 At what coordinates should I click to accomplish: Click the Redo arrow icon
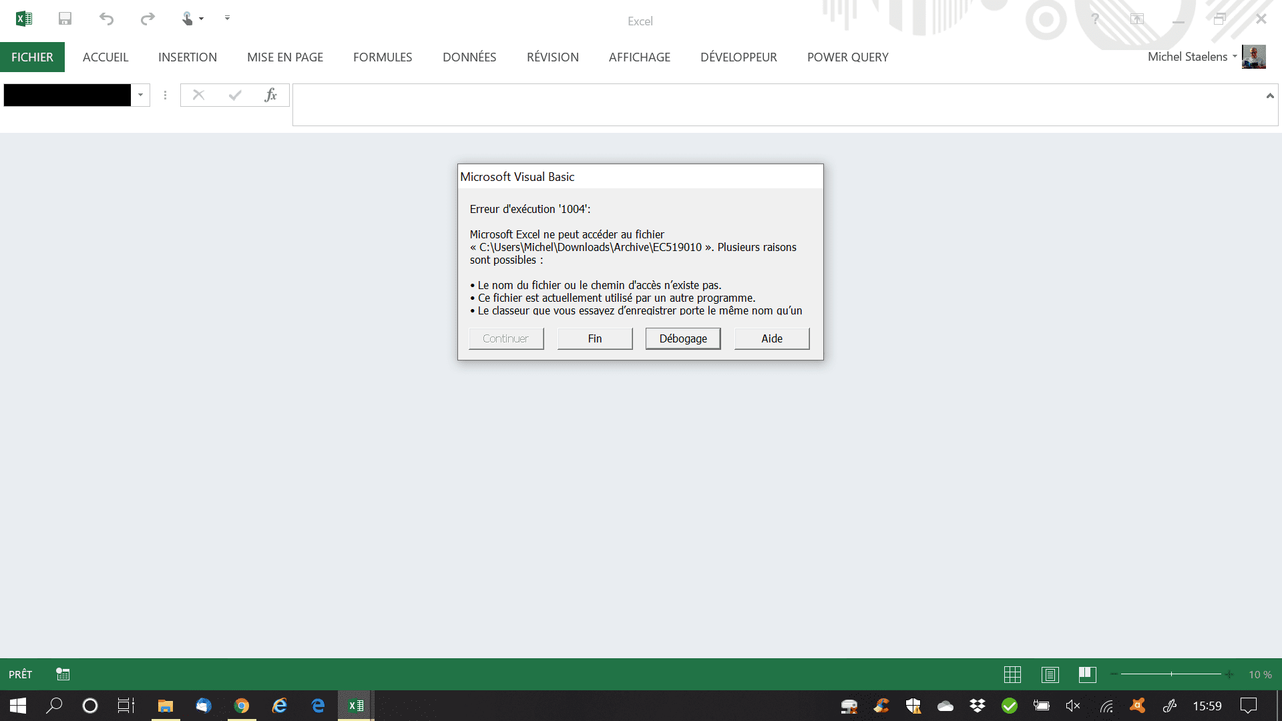click(148, 19)
